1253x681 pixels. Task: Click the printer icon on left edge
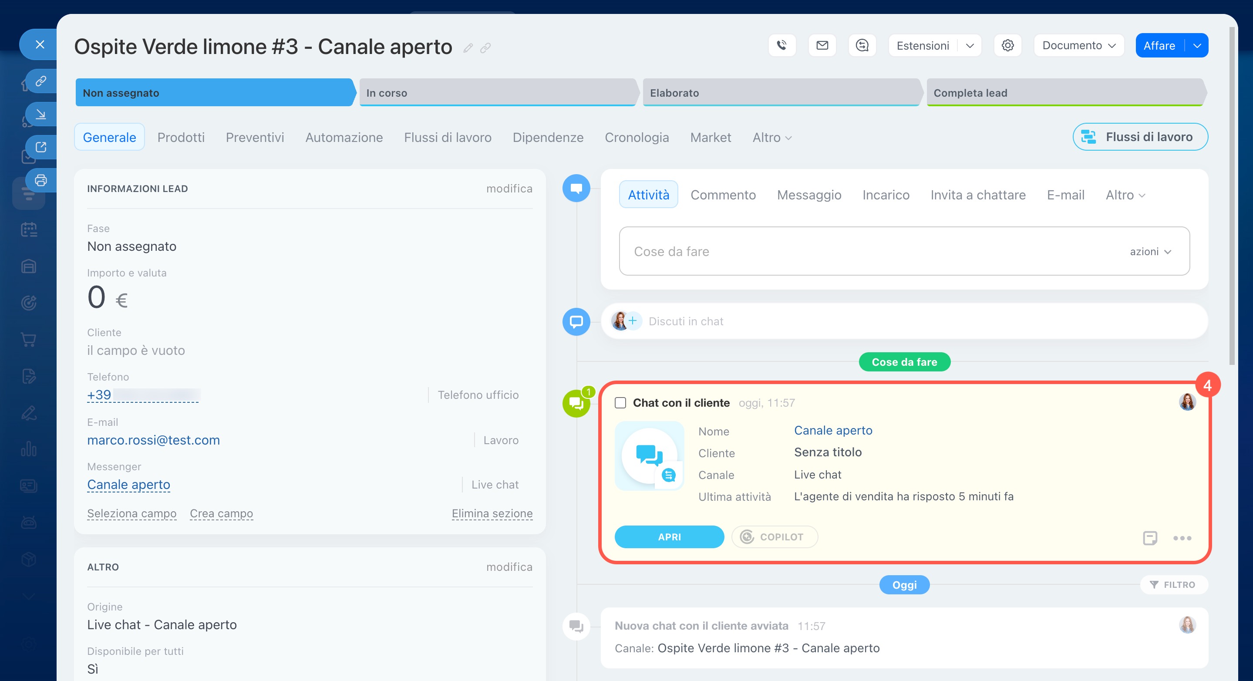coord(41,180)
